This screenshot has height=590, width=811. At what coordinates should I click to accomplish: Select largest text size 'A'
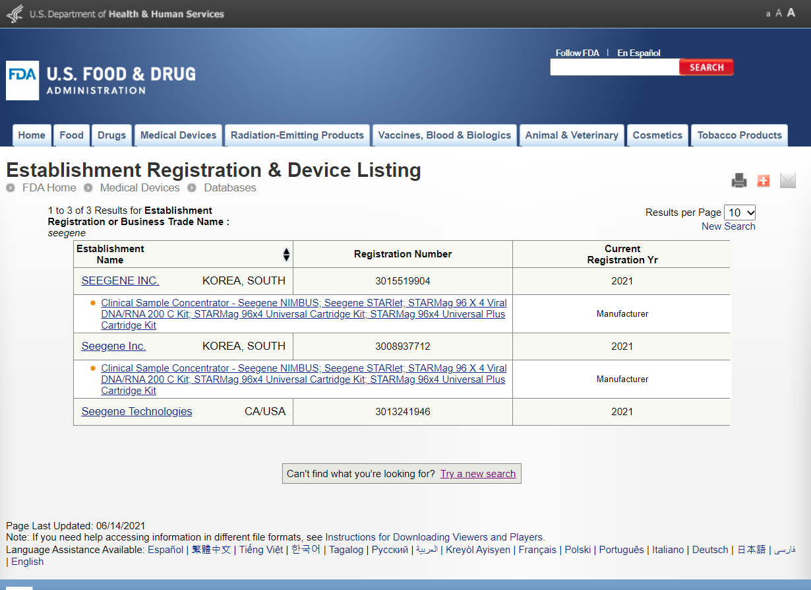click(x=791, y=13)
